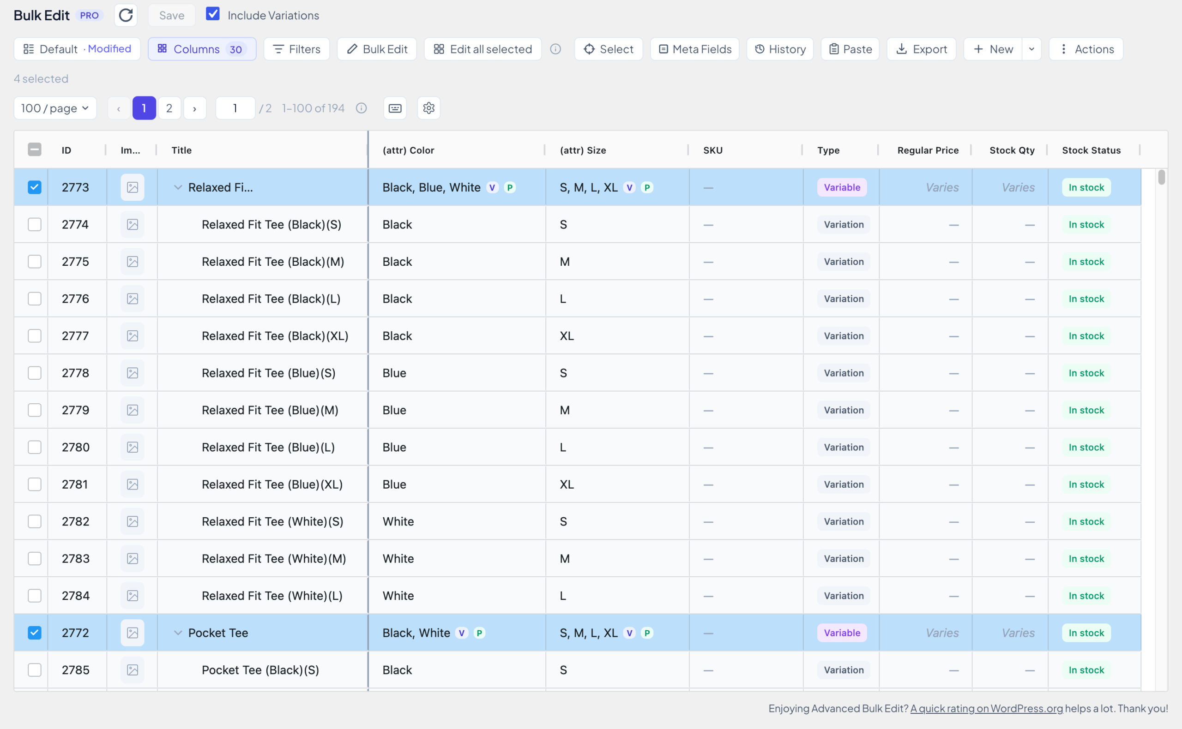Click image placeholder for product 2773
The height and width of the screenshot is (729, 1182).
[132, 187]
